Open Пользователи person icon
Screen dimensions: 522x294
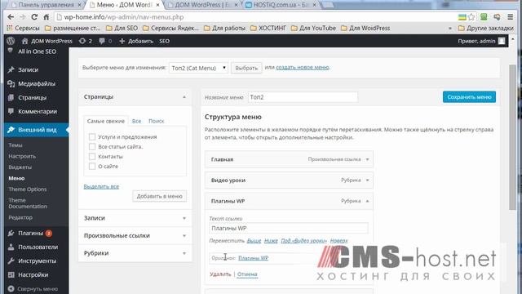click(x=11, y=247)
